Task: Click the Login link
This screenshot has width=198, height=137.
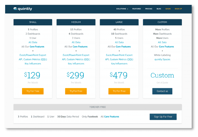Action: pyautogui.click(x=168, y=9)
